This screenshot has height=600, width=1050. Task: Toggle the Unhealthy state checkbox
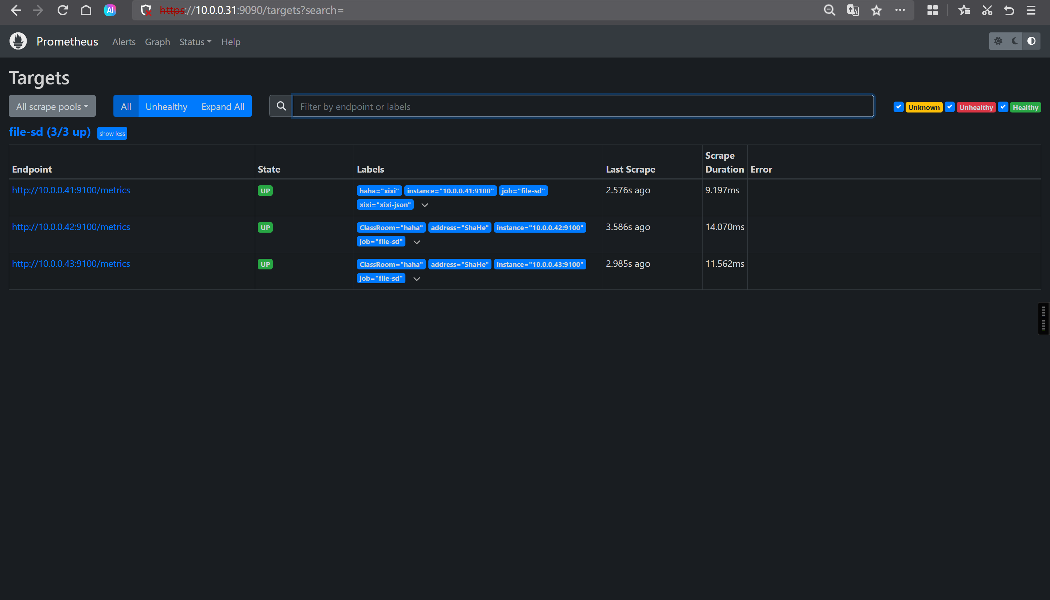pyautogui.click(x=950, y=107)
